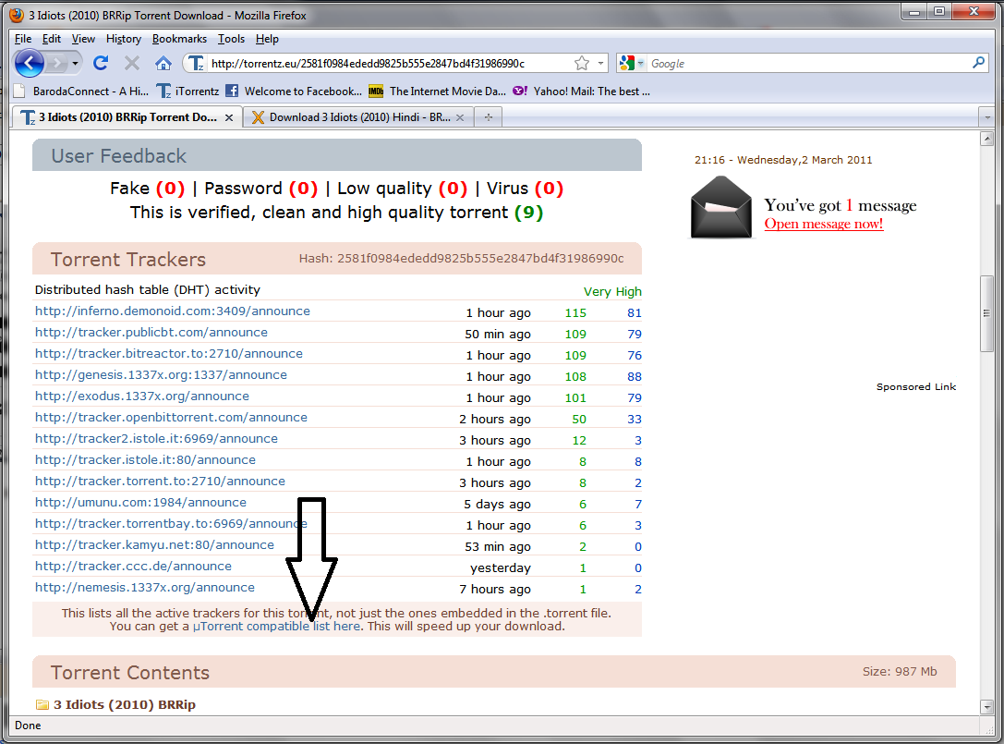Click the Virus (0) feedback option
Screen dimensions: 1004x744
click(x=525, y=189)
